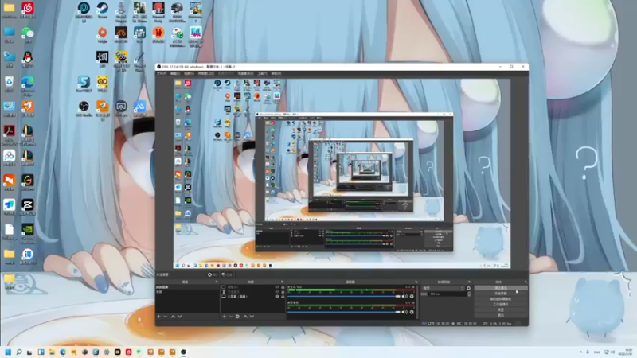The image size is (637, 358).
Task: Open the QQ penguin desktop icon
Action: (x=28, y=59)
